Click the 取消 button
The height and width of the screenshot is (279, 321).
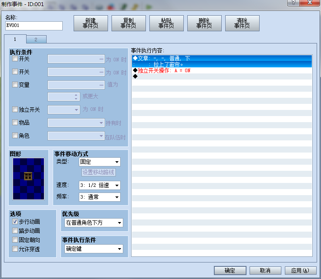(x=265, y=270)
